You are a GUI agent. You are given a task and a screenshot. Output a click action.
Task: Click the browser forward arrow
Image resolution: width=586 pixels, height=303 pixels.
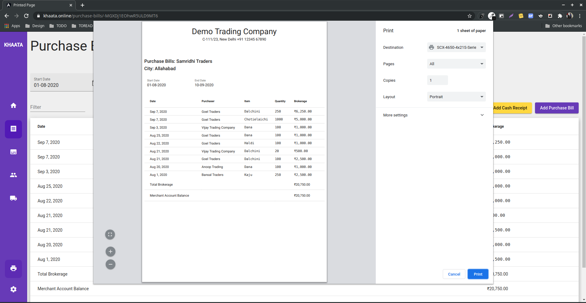16,16
